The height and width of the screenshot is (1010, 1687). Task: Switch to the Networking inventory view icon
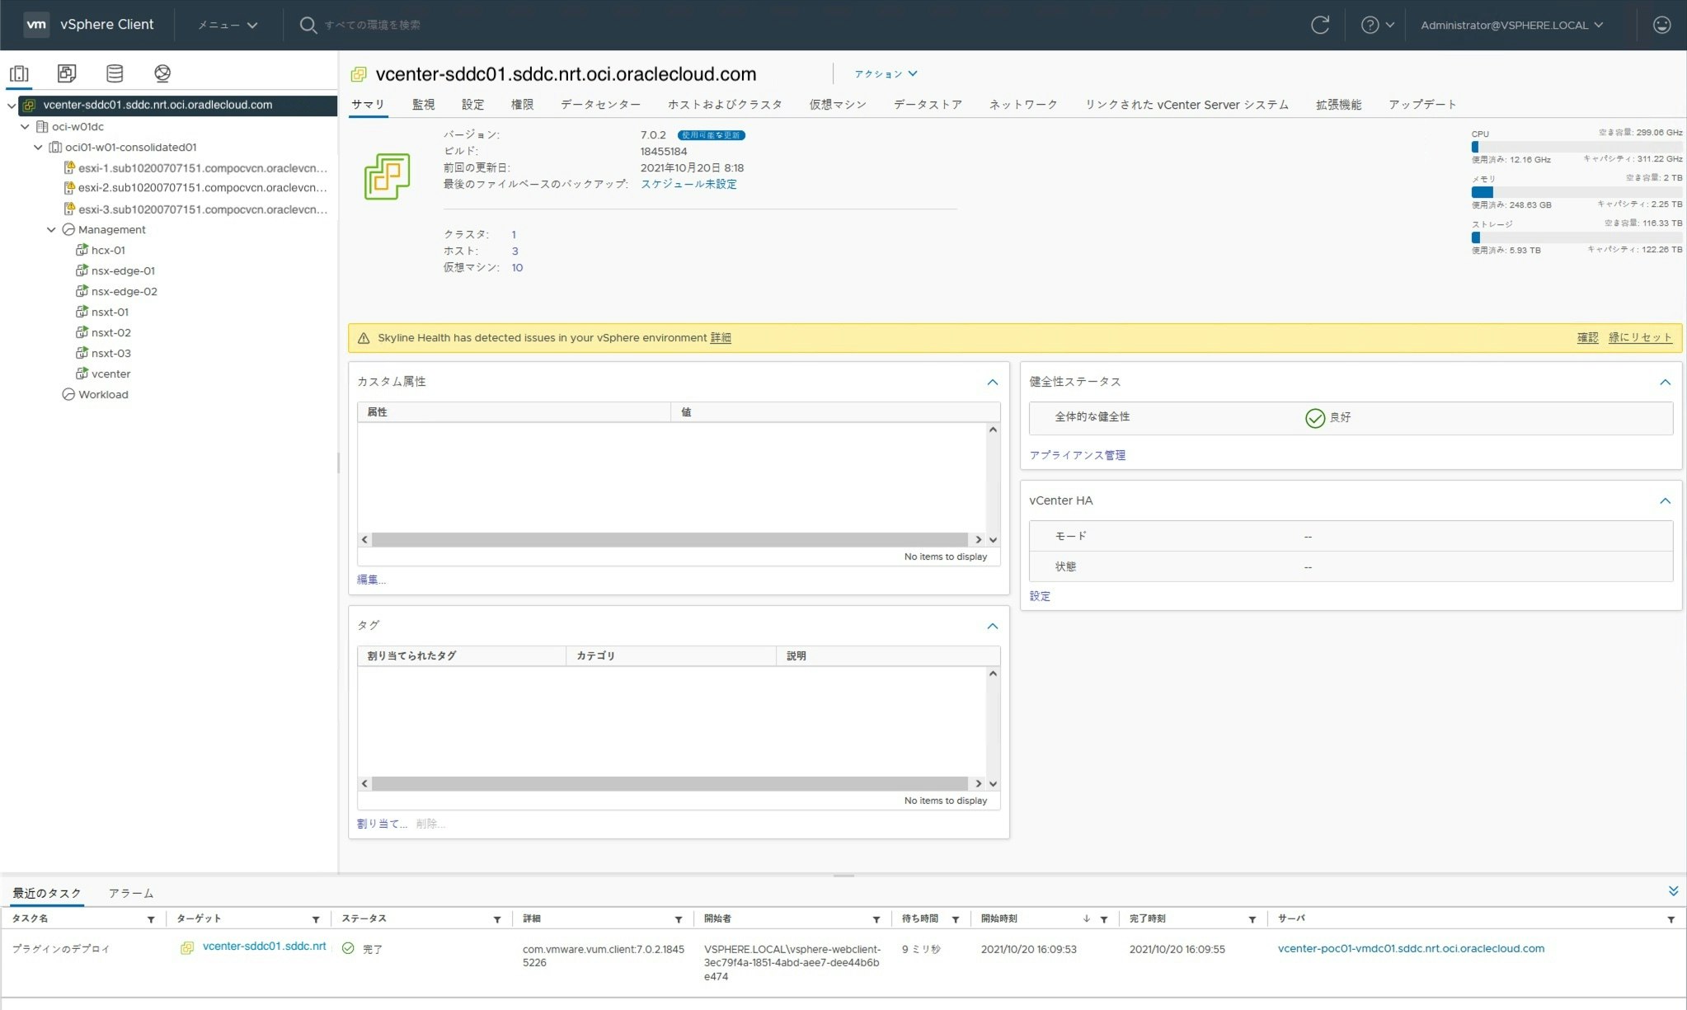162,73
